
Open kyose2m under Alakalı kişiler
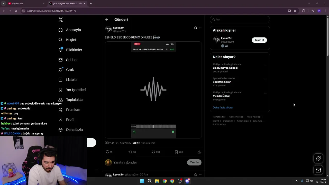tap(226, 38)
